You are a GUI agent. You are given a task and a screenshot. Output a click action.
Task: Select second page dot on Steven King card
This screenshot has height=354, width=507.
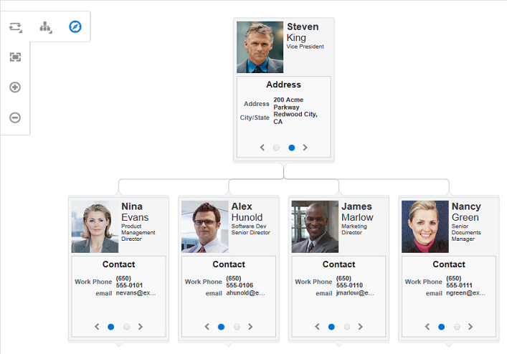(292, 148)
